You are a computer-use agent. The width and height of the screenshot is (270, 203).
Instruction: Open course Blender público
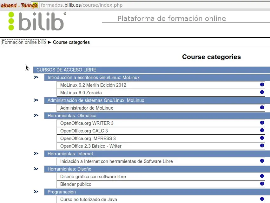(76, 184)
